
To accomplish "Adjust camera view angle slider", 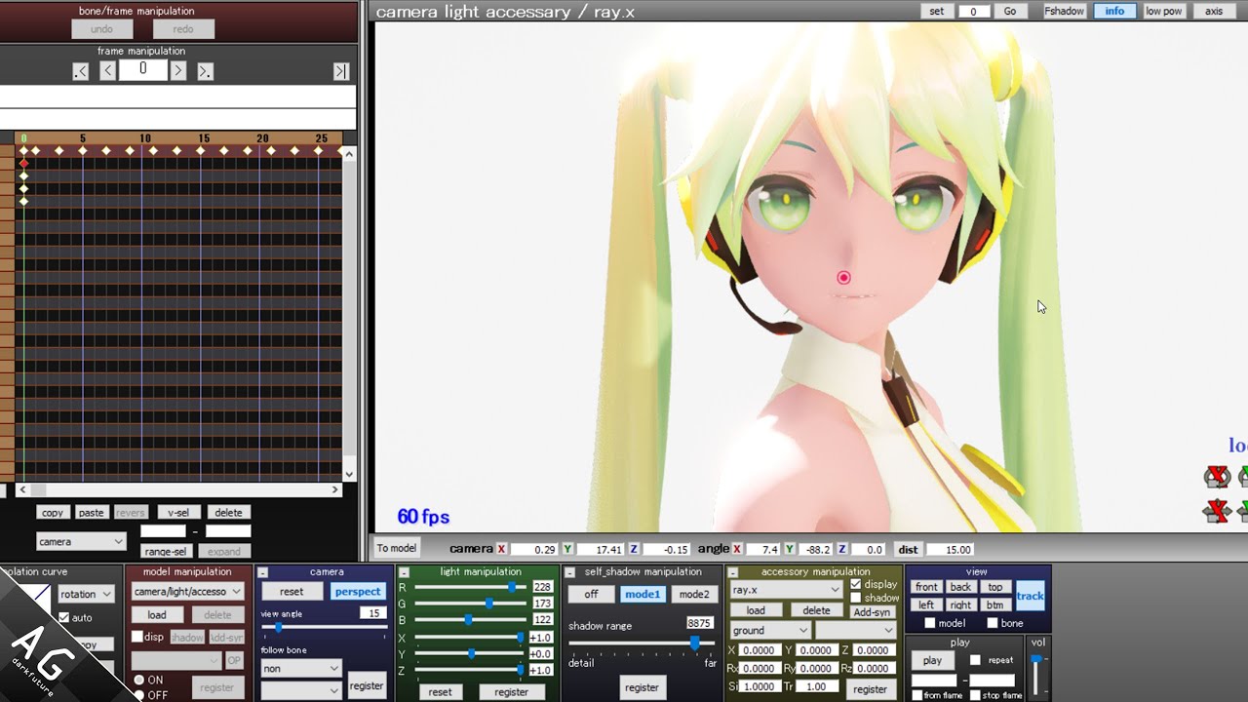I will (323, 627).
